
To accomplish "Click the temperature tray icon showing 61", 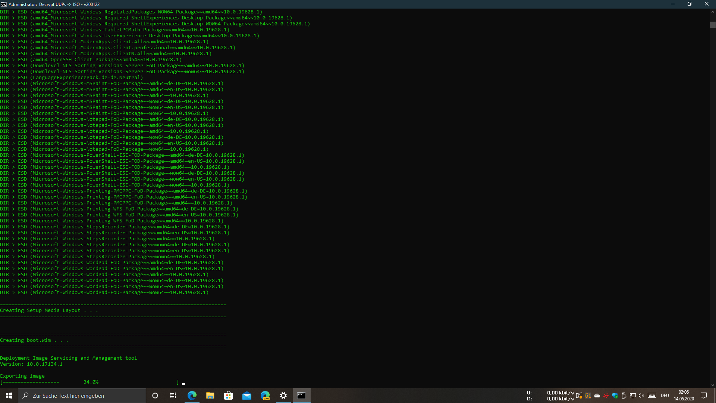I will tap(588, 396).
